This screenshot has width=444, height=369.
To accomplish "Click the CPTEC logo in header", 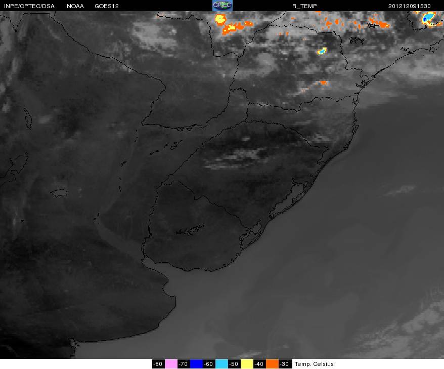I will pos(223,6).
